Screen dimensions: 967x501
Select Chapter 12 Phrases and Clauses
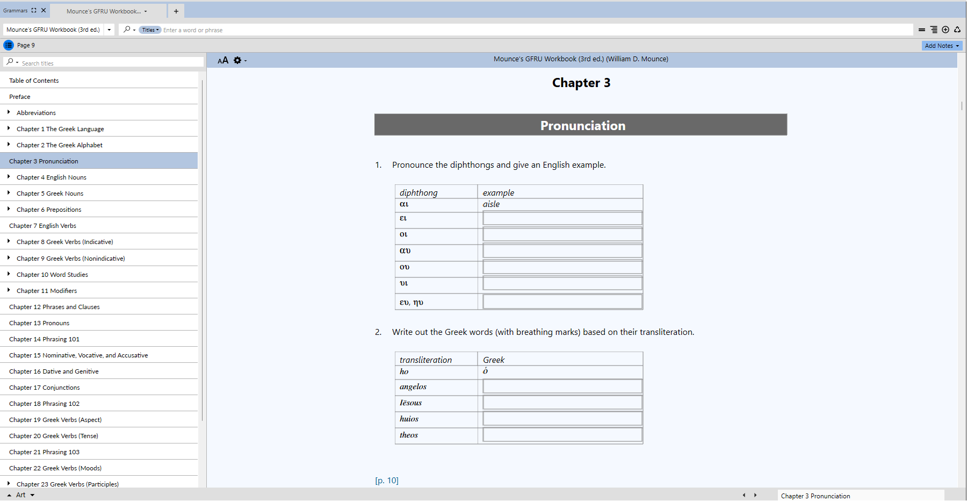(99, 307)
